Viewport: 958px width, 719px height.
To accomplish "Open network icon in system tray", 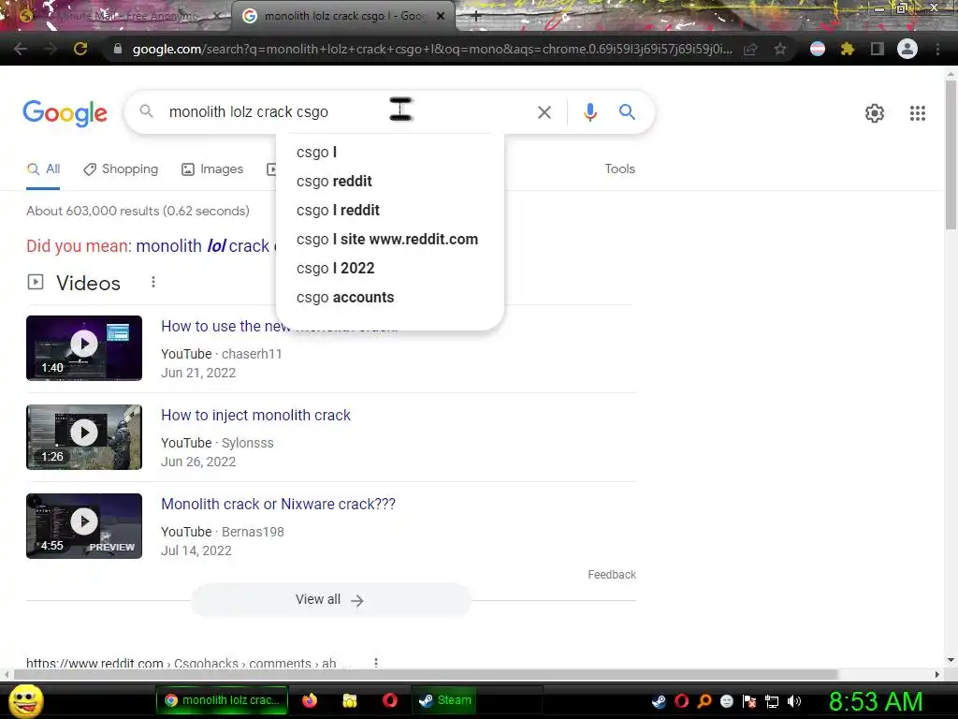I will 772,701.
